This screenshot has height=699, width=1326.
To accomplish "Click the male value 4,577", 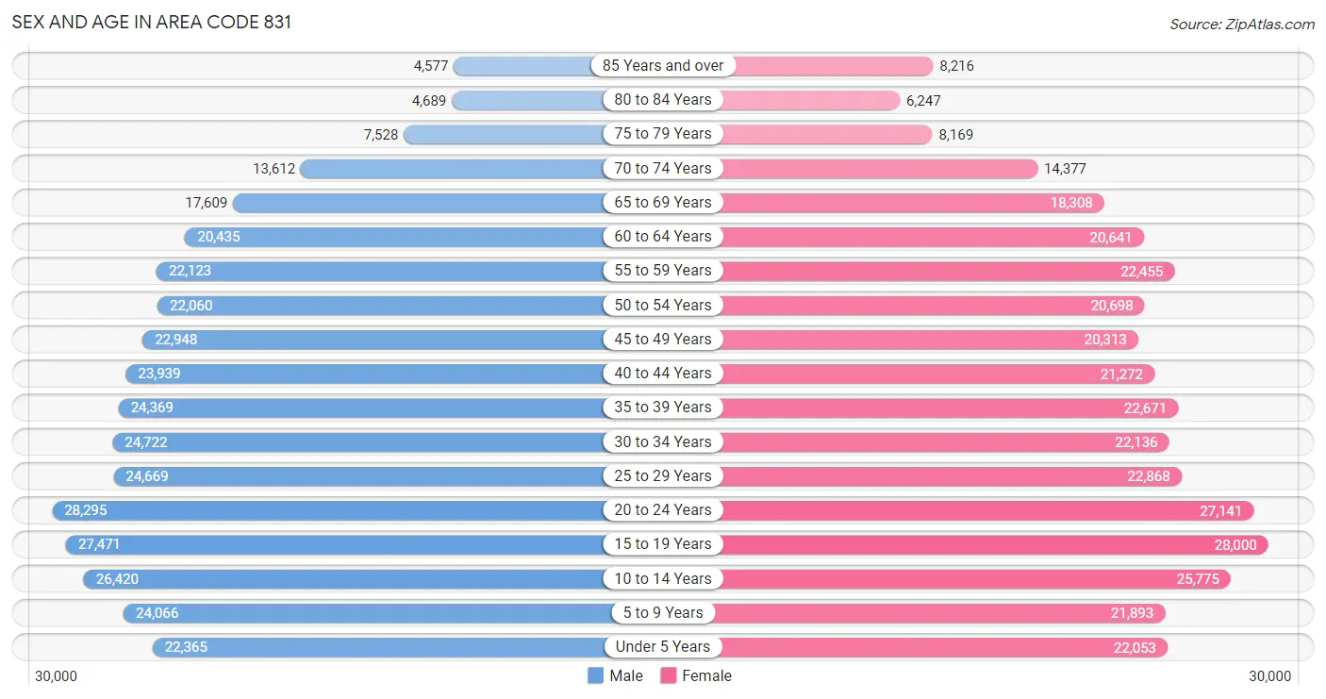I will click(431, 66).
